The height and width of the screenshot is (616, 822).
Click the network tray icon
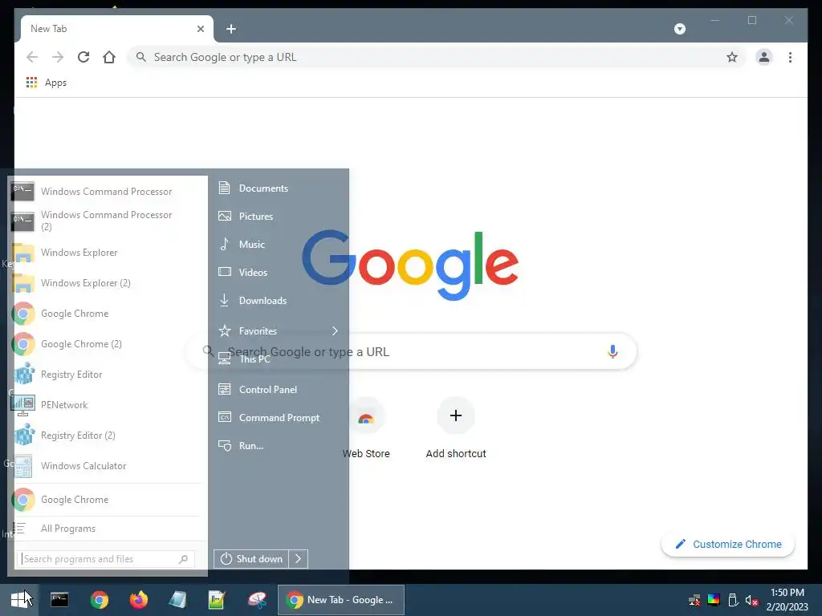click(x=694, y=600)
